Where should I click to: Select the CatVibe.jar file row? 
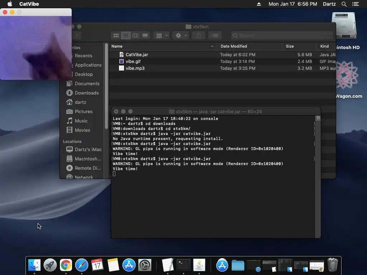(223, 54)
